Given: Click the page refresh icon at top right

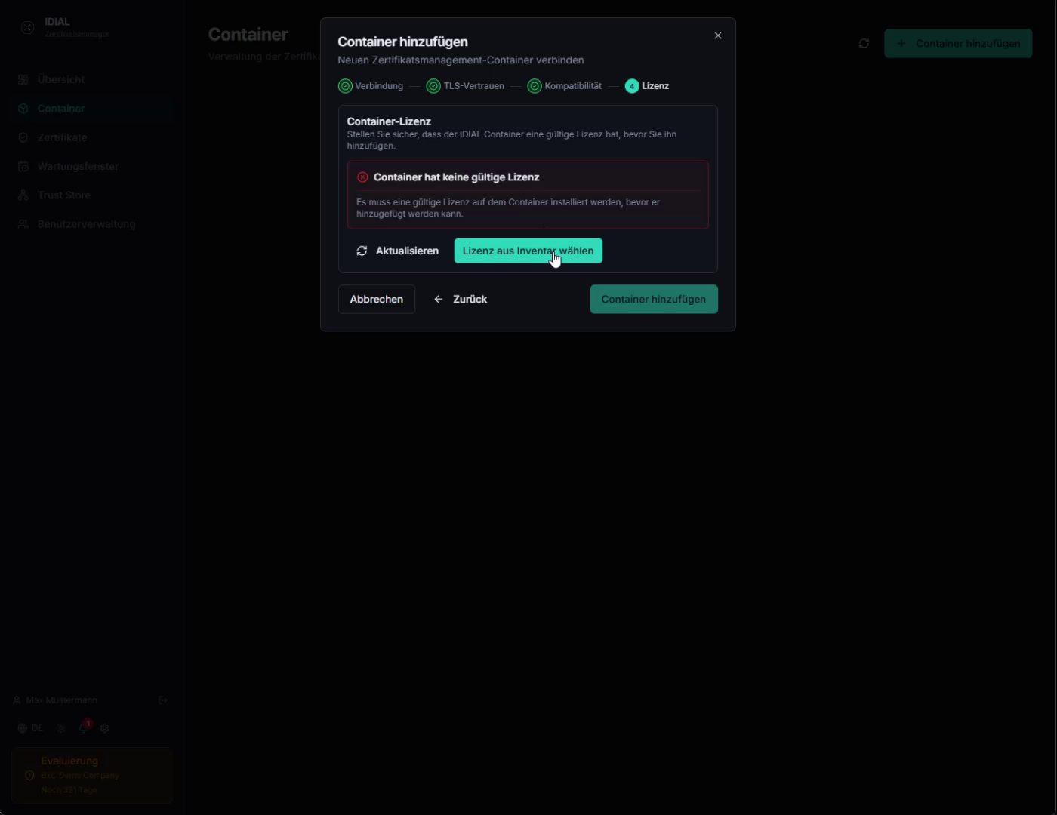Looking at the screenshot, I should 864,44.
